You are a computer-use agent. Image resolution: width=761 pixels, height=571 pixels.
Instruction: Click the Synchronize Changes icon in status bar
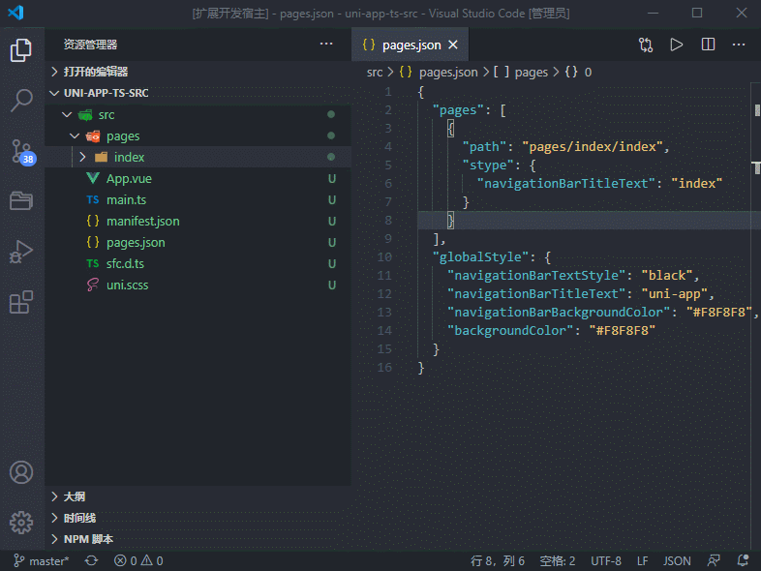[91, 560]
